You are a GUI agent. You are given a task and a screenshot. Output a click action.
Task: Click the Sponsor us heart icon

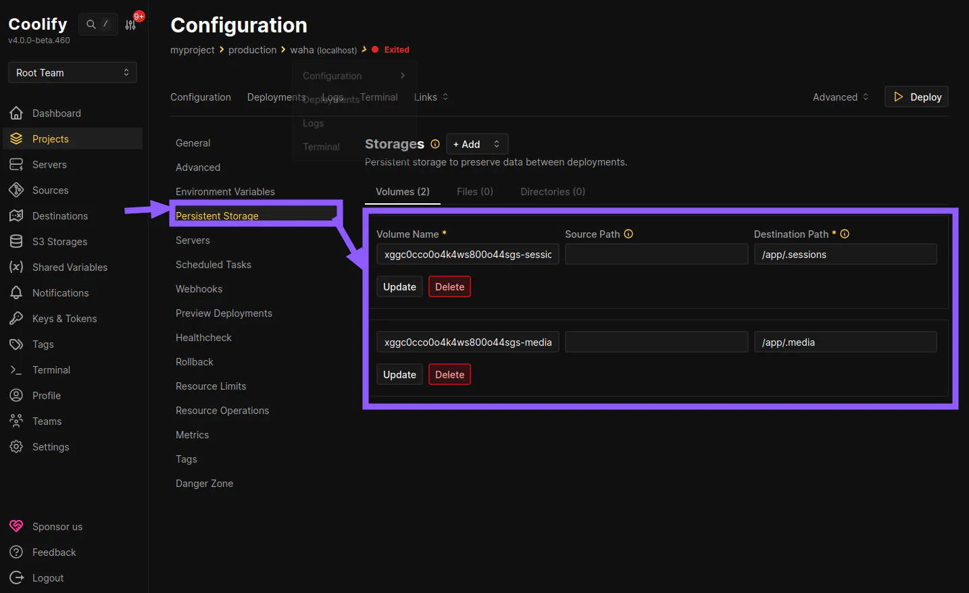click(x=16, y=527)
